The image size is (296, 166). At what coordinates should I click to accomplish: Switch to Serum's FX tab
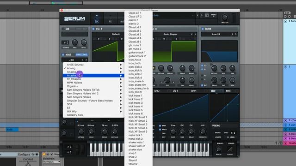(110, 19)
